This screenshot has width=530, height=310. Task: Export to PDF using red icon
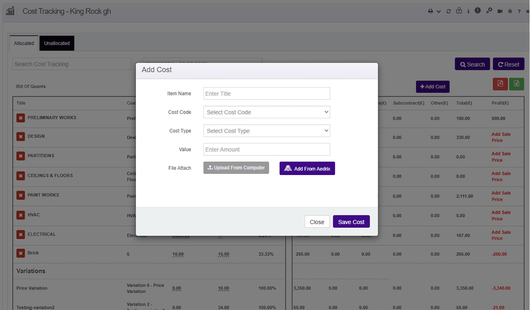pyautogui.click(x=500, y=84)
